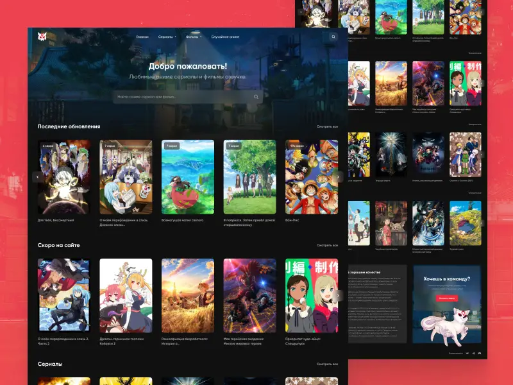Open Discord icon in the back page footer
The height and width of the screenshot is (385, 513).
pos(480,354)
